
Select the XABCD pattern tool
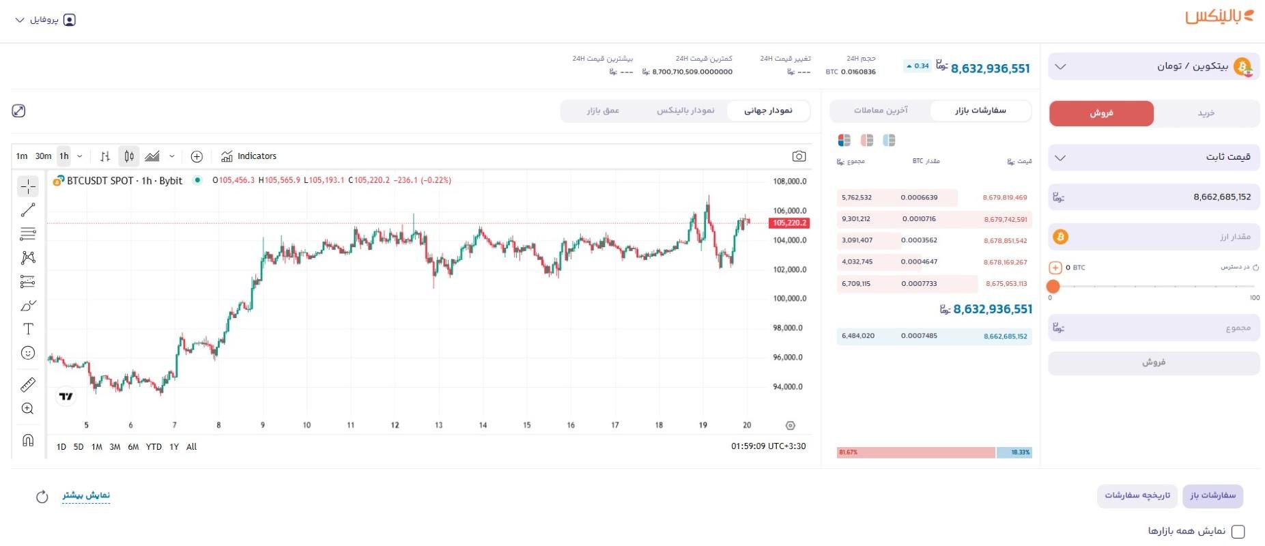click(x=28, y=258)
